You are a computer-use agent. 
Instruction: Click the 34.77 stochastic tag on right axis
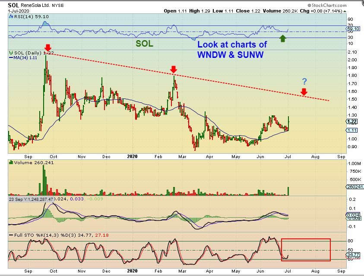tap(353, 255)
